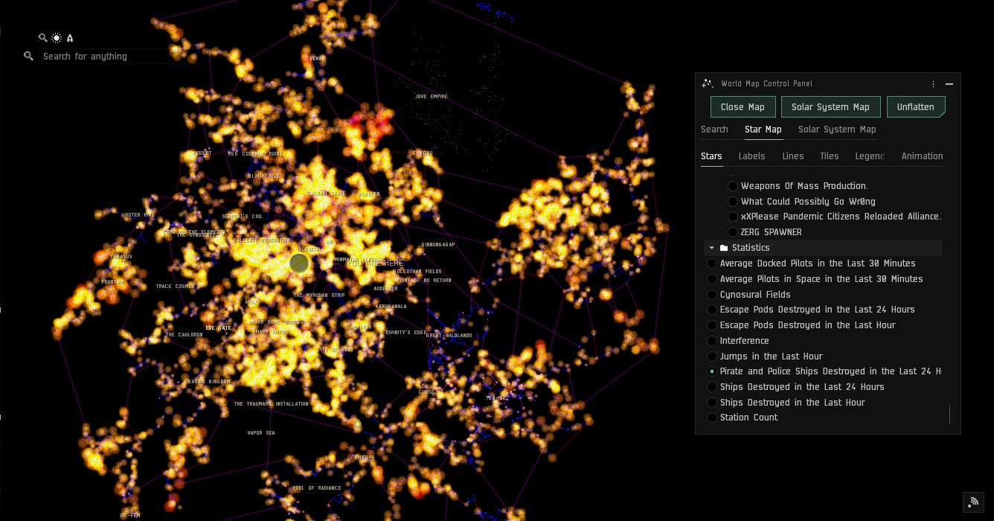This screenshot has height=521, width=994.
Task: Switch to the Search tab
Action: pos(714,130)
